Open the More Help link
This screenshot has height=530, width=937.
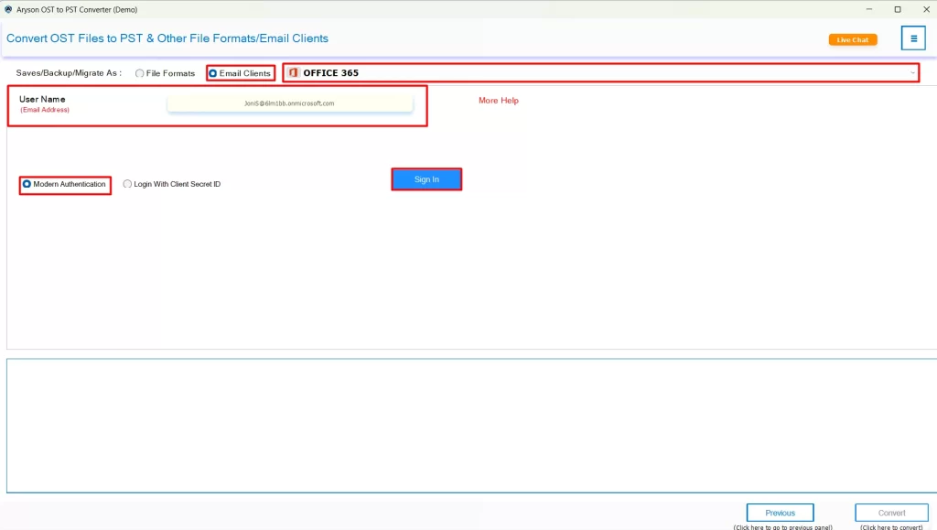click(498, 101)
